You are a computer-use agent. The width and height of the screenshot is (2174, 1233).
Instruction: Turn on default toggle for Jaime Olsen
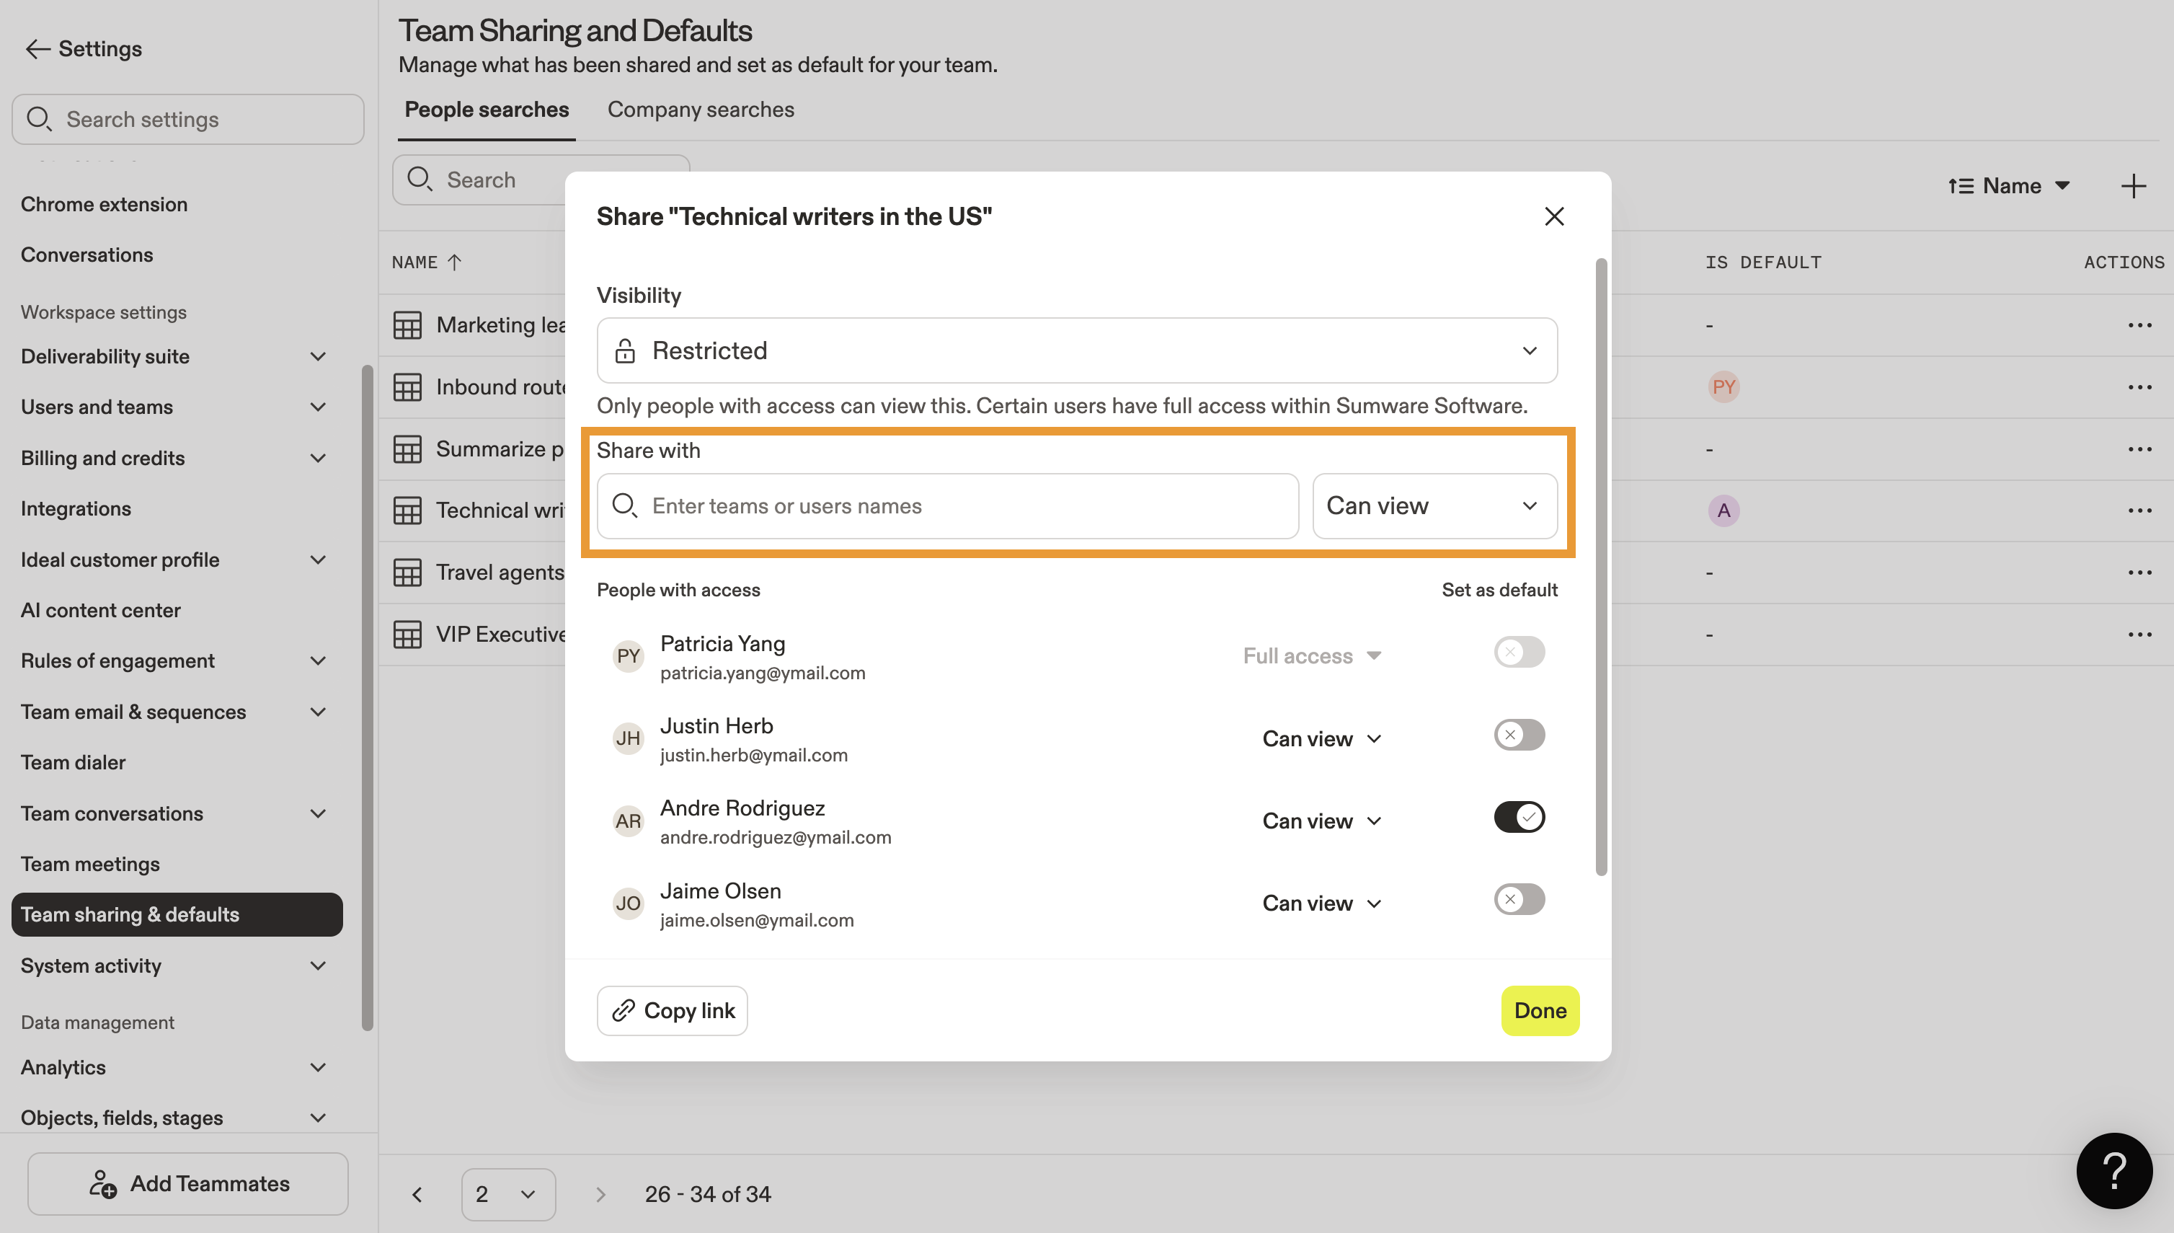click(x=1519, y=899)
